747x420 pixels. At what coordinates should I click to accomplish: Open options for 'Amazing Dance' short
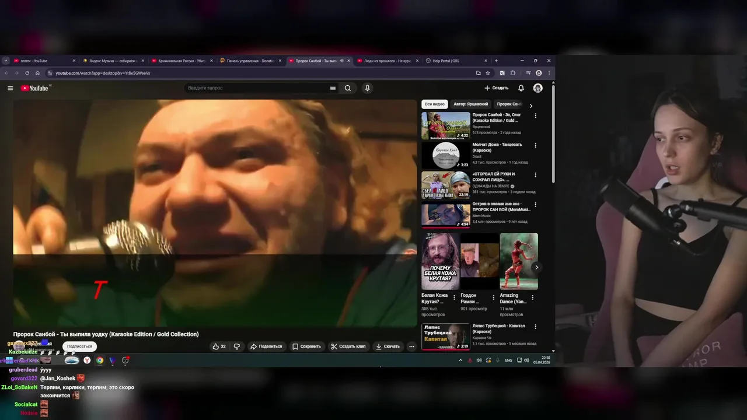tap(532, 297)
